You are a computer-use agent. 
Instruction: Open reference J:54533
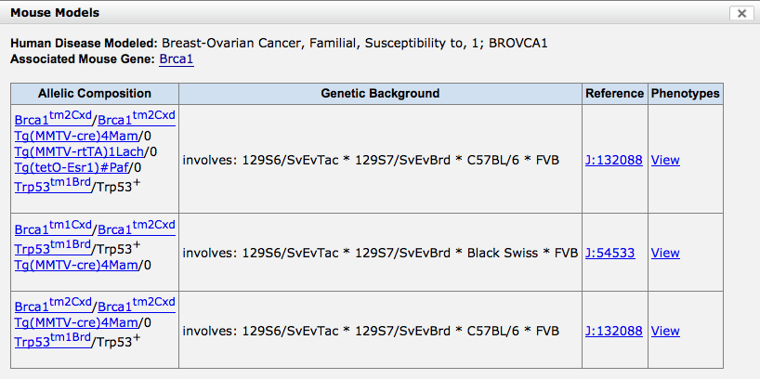tap(609, 253)
